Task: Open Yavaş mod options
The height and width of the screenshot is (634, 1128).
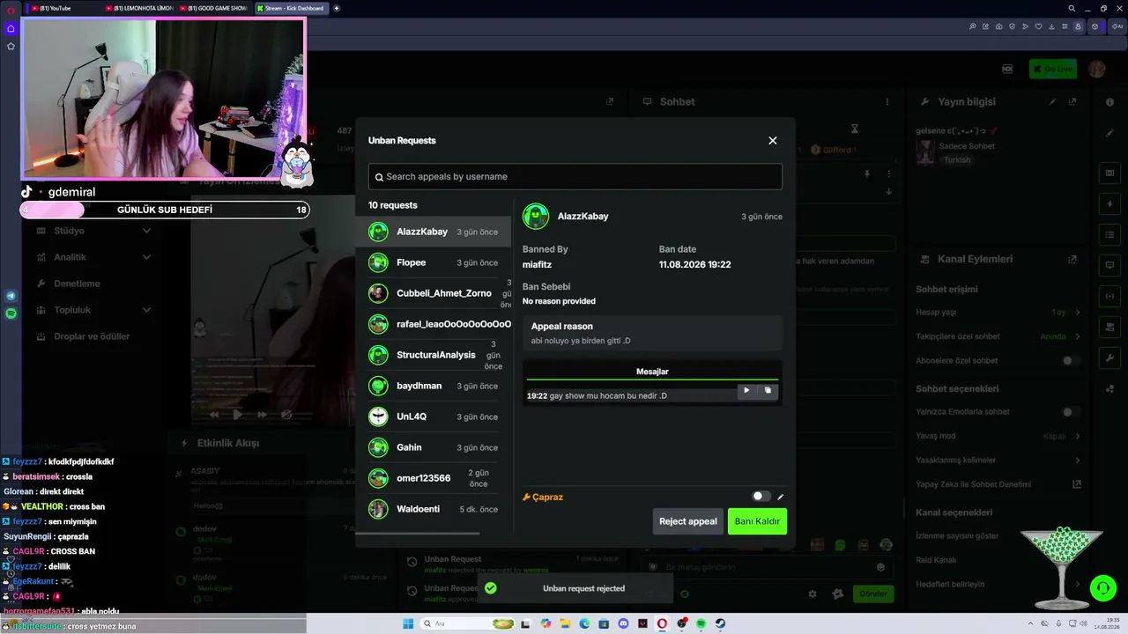Action: pyautogui.click(x=998, y=436)
